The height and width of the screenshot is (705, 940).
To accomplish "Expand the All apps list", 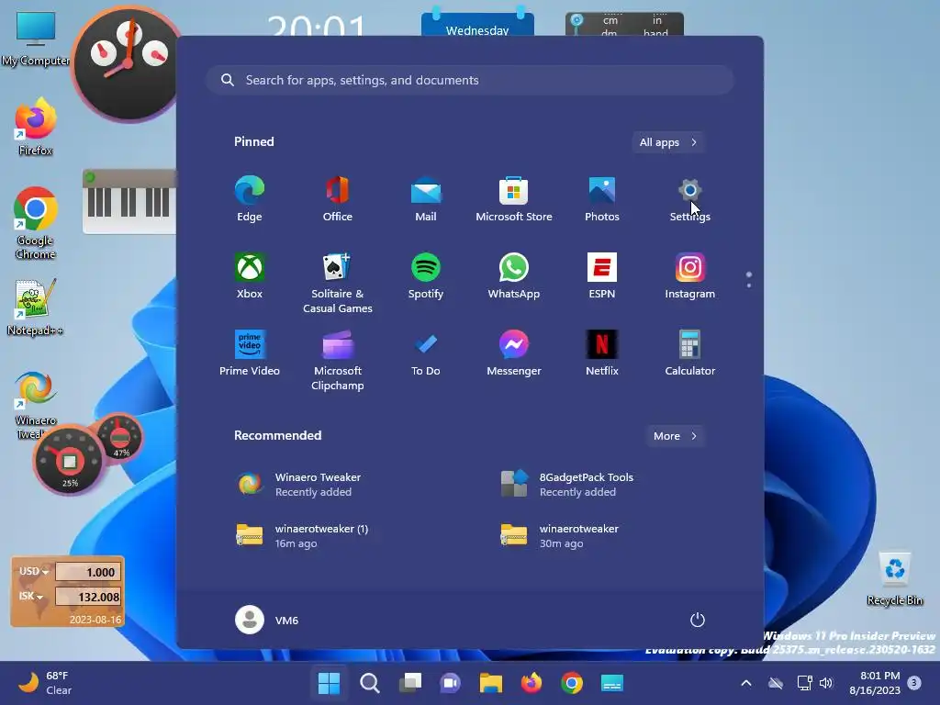I will (668, 142).
